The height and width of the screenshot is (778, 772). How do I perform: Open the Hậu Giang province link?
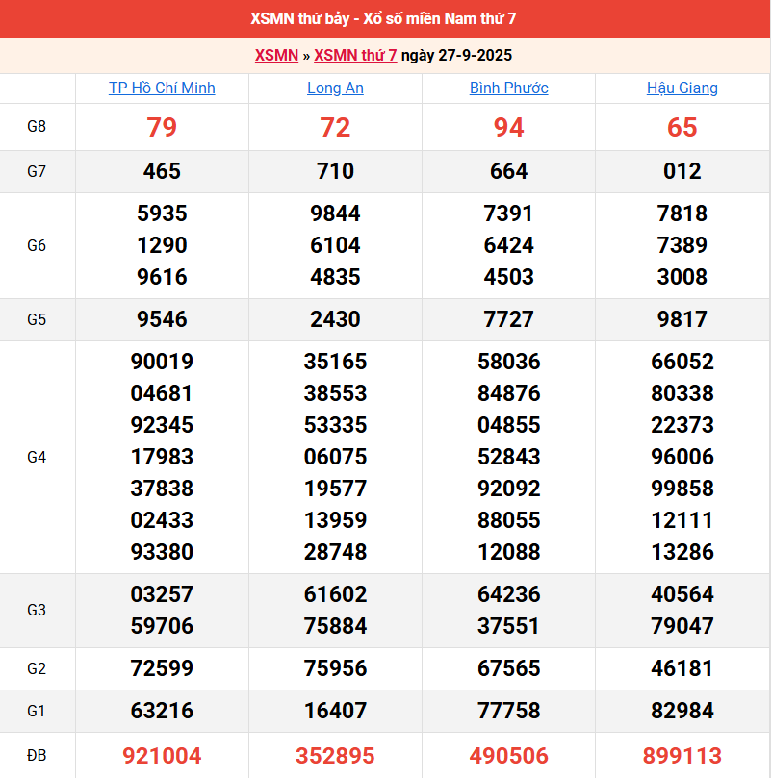682,88
